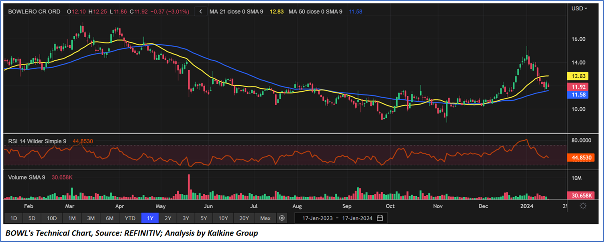Image resolution: width=604 pixels, height=242 pixels.
Task: Click the 10.00 price axis label
Action: pyautogui.click(x=578, y=109)
